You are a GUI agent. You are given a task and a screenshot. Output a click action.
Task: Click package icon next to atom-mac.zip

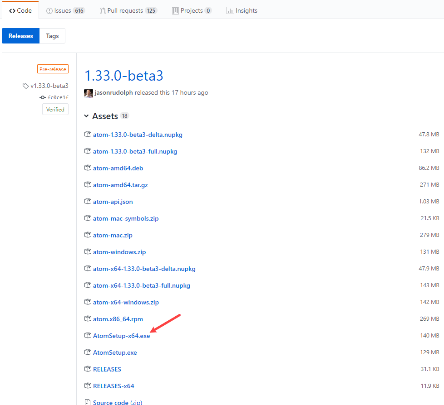88,235
